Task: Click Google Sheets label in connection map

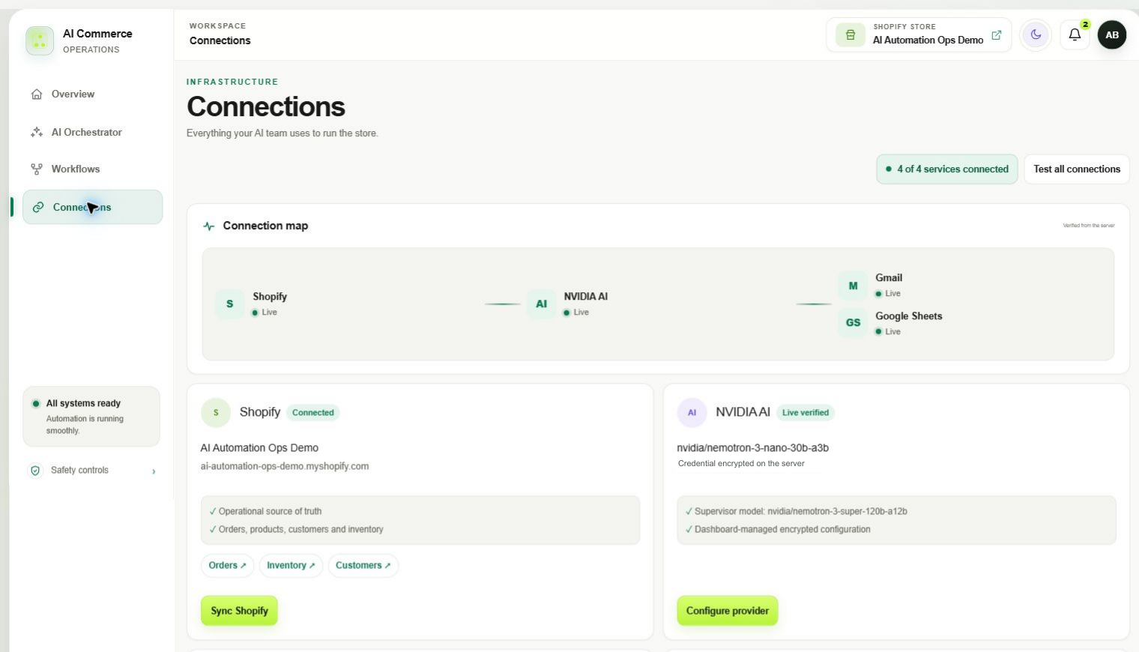Action: tap(909, 316)
